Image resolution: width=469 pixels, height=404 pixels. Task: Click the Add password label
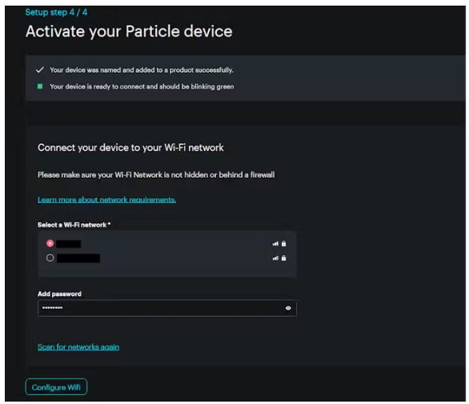pos(59,294)
